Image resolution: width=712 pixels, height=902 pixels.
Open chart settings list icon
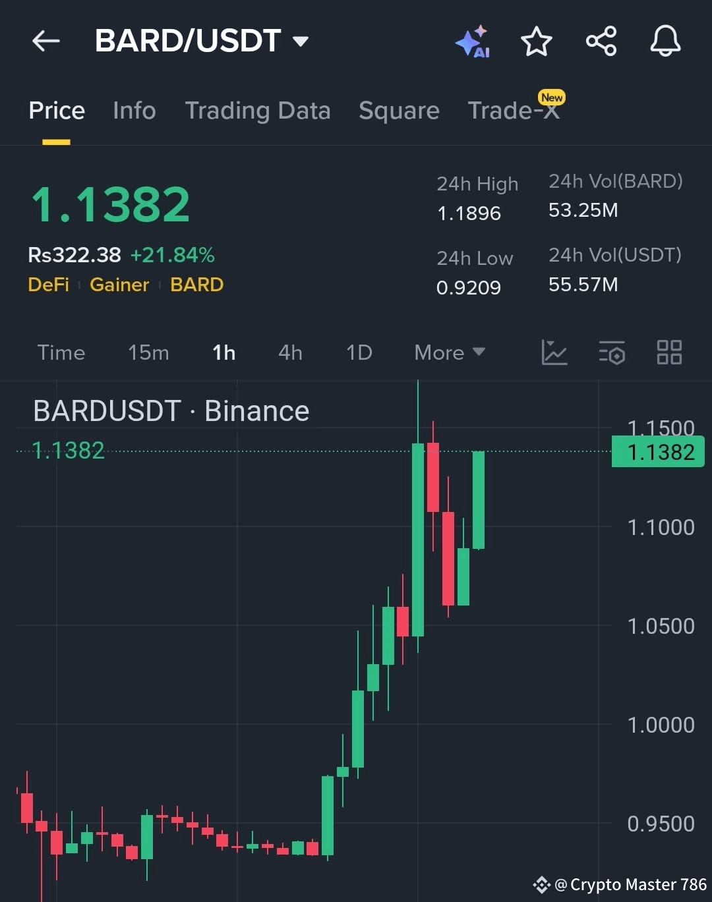tap(612, 352)
